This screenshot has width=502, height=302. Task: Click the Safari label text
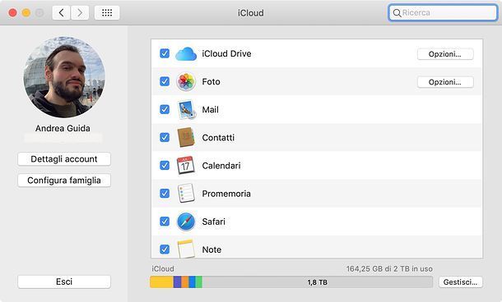pos(213,222)
